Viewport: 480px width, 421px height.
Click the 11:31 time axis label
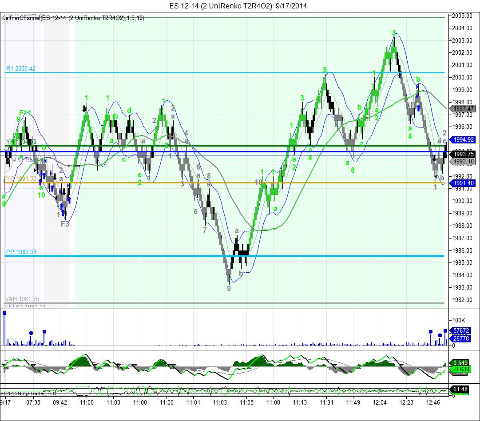(x=326, y=402)
